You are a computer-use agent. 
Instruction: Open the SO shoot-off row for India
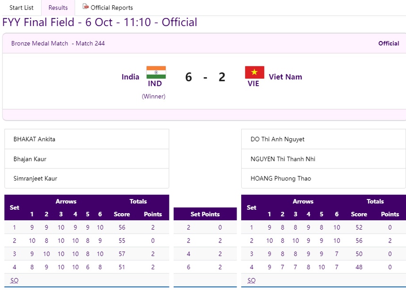[14, 280]
